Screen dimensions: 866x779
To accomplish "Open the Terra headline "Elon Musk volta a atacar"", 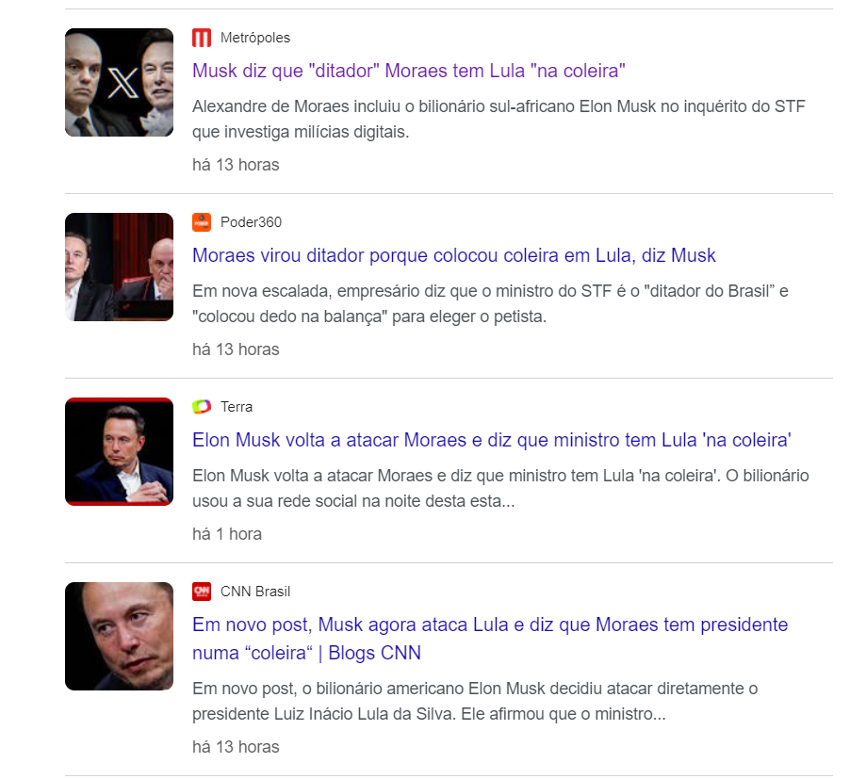I will [492, 440].
